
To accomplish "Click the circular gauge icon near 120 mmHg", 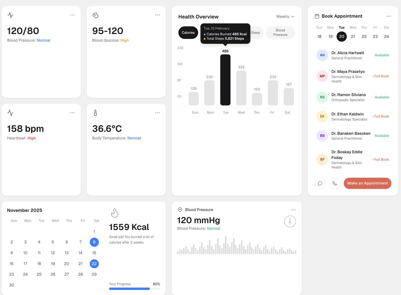I will pos(290,221).
